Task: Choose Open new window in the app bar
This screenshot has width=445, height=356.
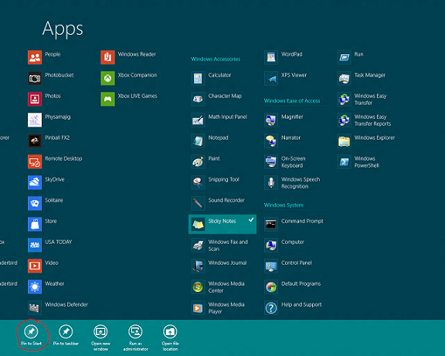Action: pyautogui.click(x=100, y=337)
